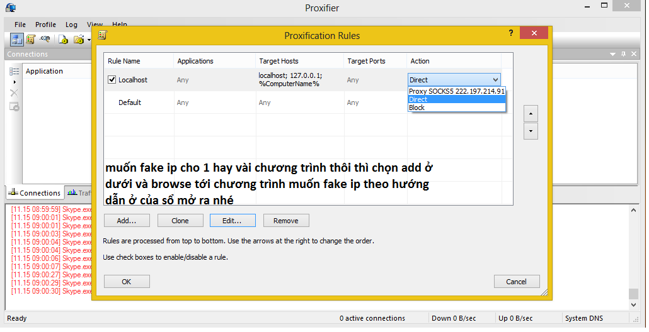Choose Block in the Action dropdown list
649x332 pixels.
[x=417, y=108]
